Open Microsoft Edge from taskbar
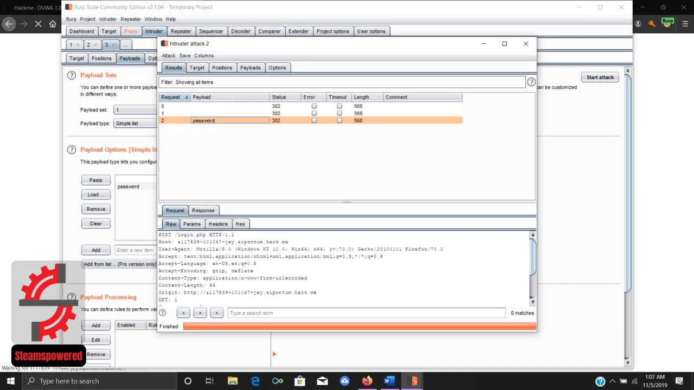Screen dimensions: 694x390 (x=255, y=381)
